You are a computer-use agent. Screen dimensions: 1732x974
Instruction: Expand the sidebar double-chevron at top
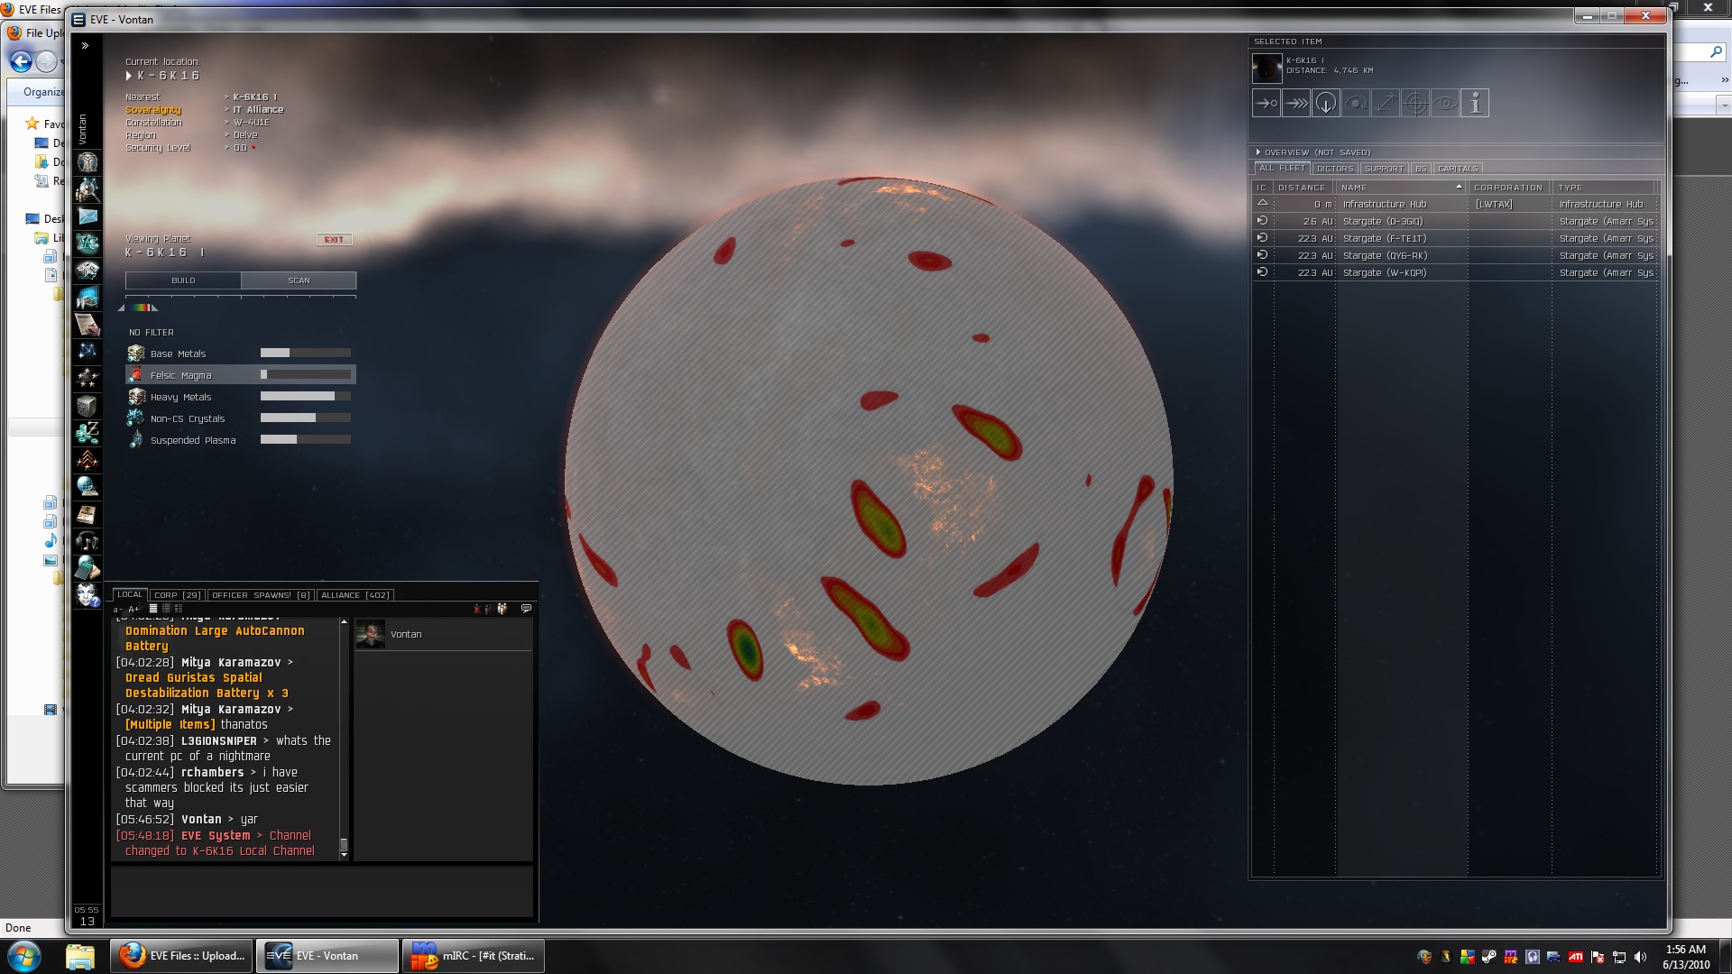pos(85,45)
